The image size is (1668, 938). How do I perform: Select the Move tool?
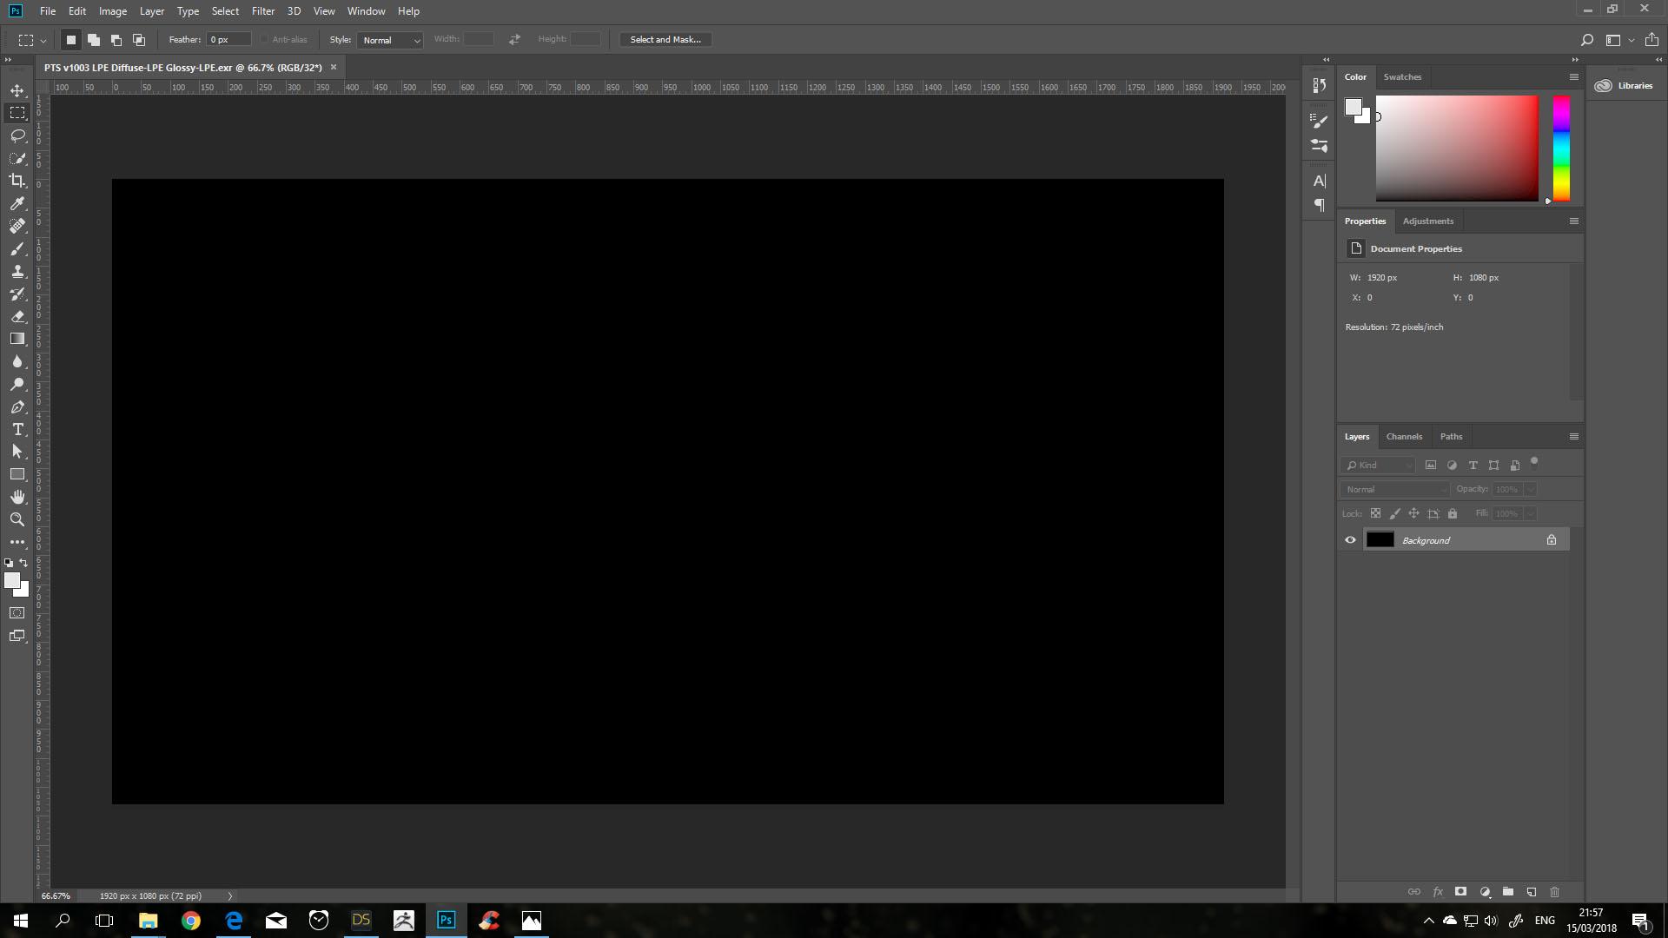[17, 90]
